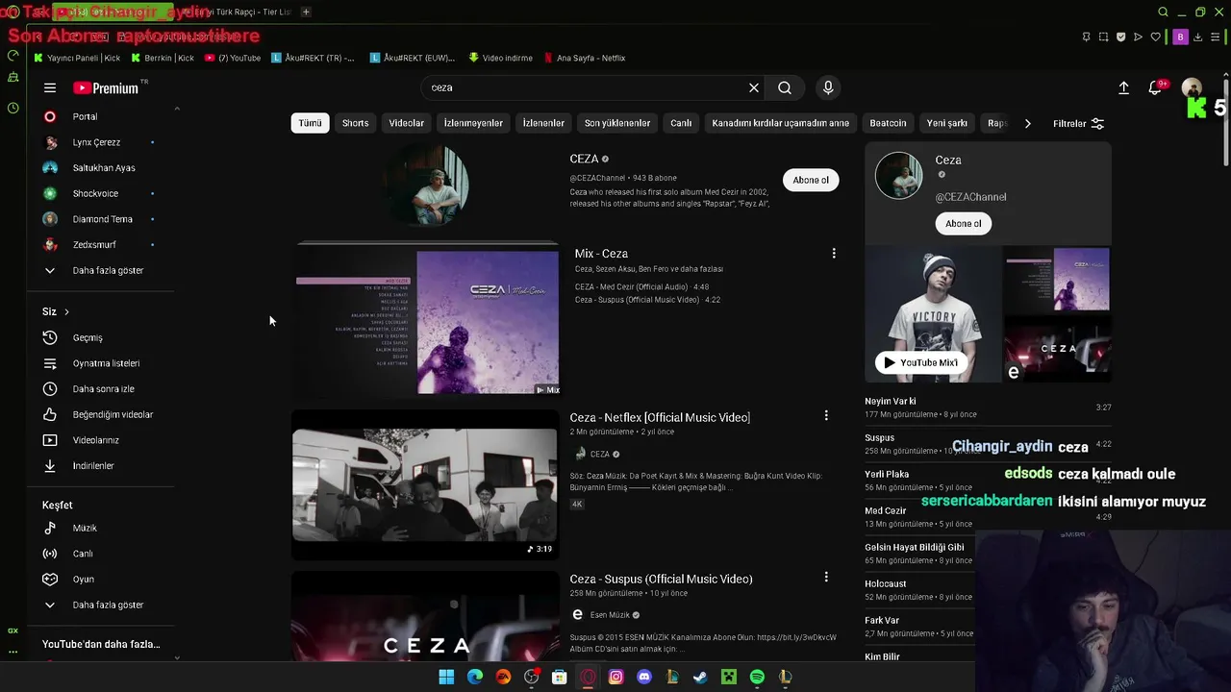Open the Discord taskbar icon
Screen dimensions: 1231x692
[x=644, y=678]
